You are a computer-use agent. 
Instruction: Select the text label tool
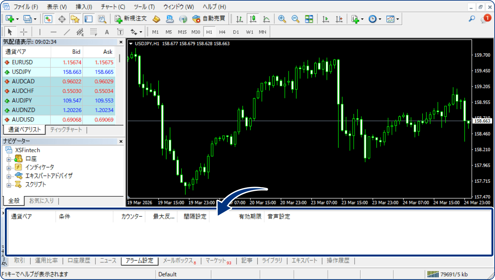[107, 32]
